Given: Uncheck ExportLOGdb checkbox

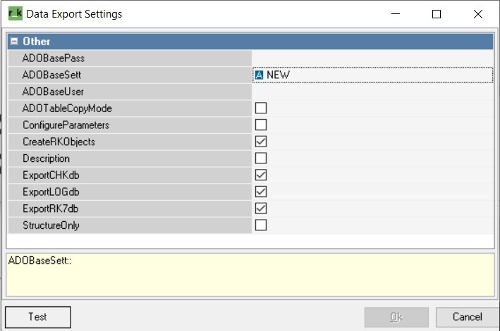Looking at the screenshot, I should point(261,192).
